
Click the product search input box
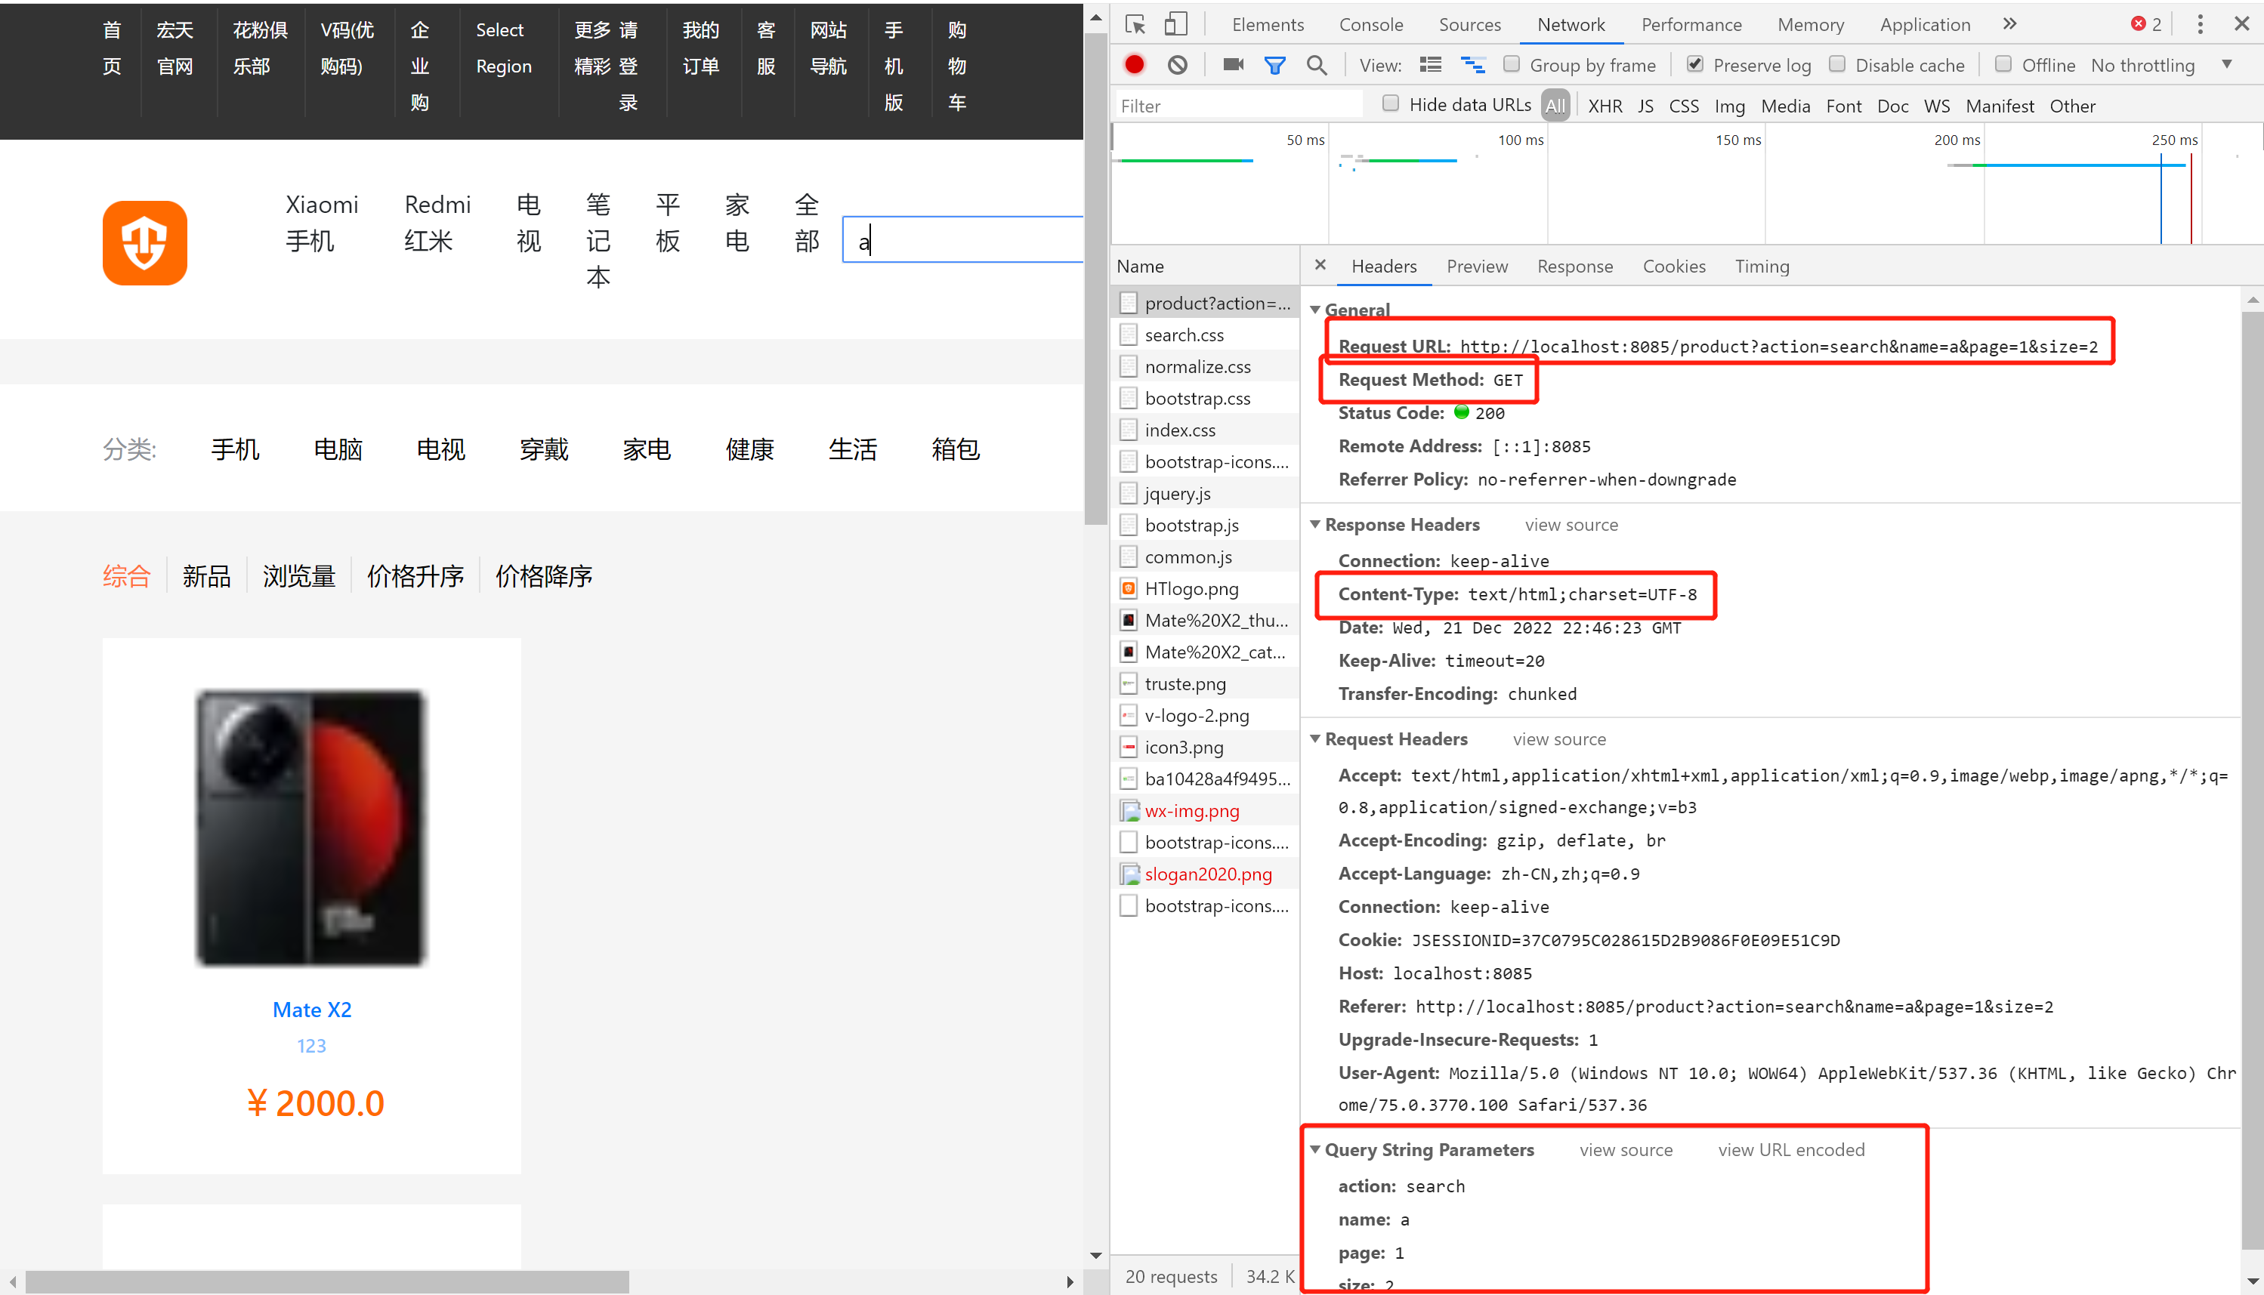[x=962, y=239]
